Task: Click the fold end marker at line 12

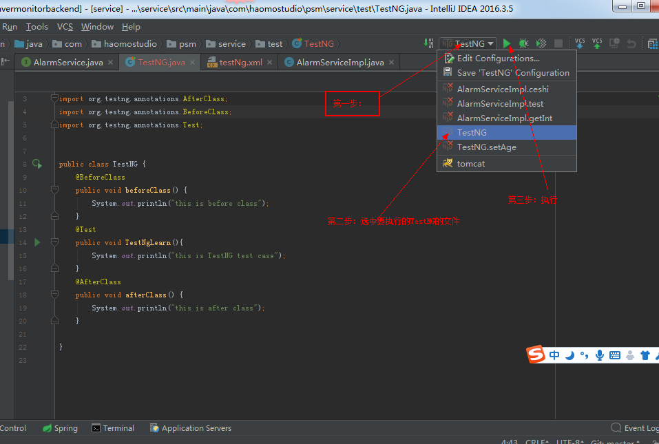Action: pyautogui.click(x=54, y=216)
